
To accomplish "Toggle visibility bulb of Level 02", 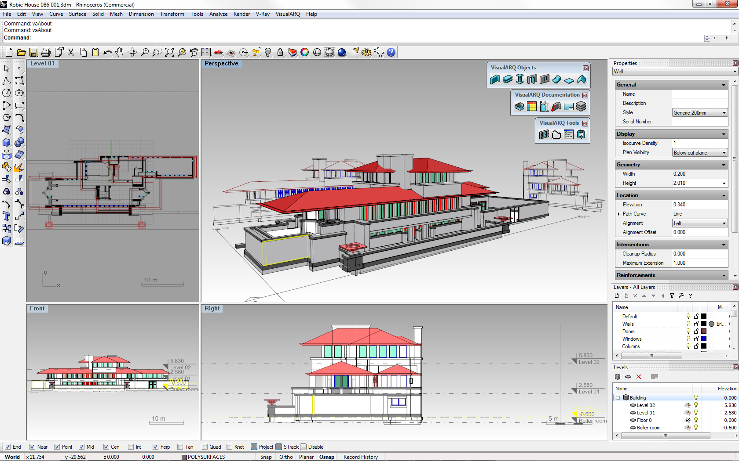I will click(x=696, y=406).
